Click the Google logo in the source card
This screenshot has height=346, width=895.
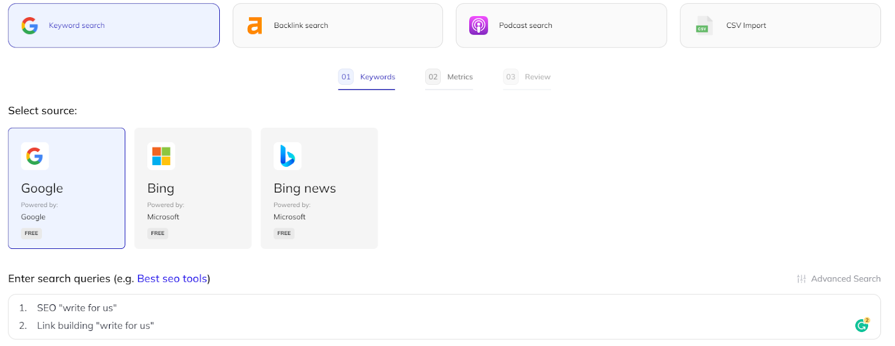[35, 156]
